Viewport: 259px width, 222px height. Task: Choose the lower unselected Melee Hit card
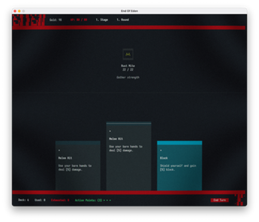[x=78, y=166]
